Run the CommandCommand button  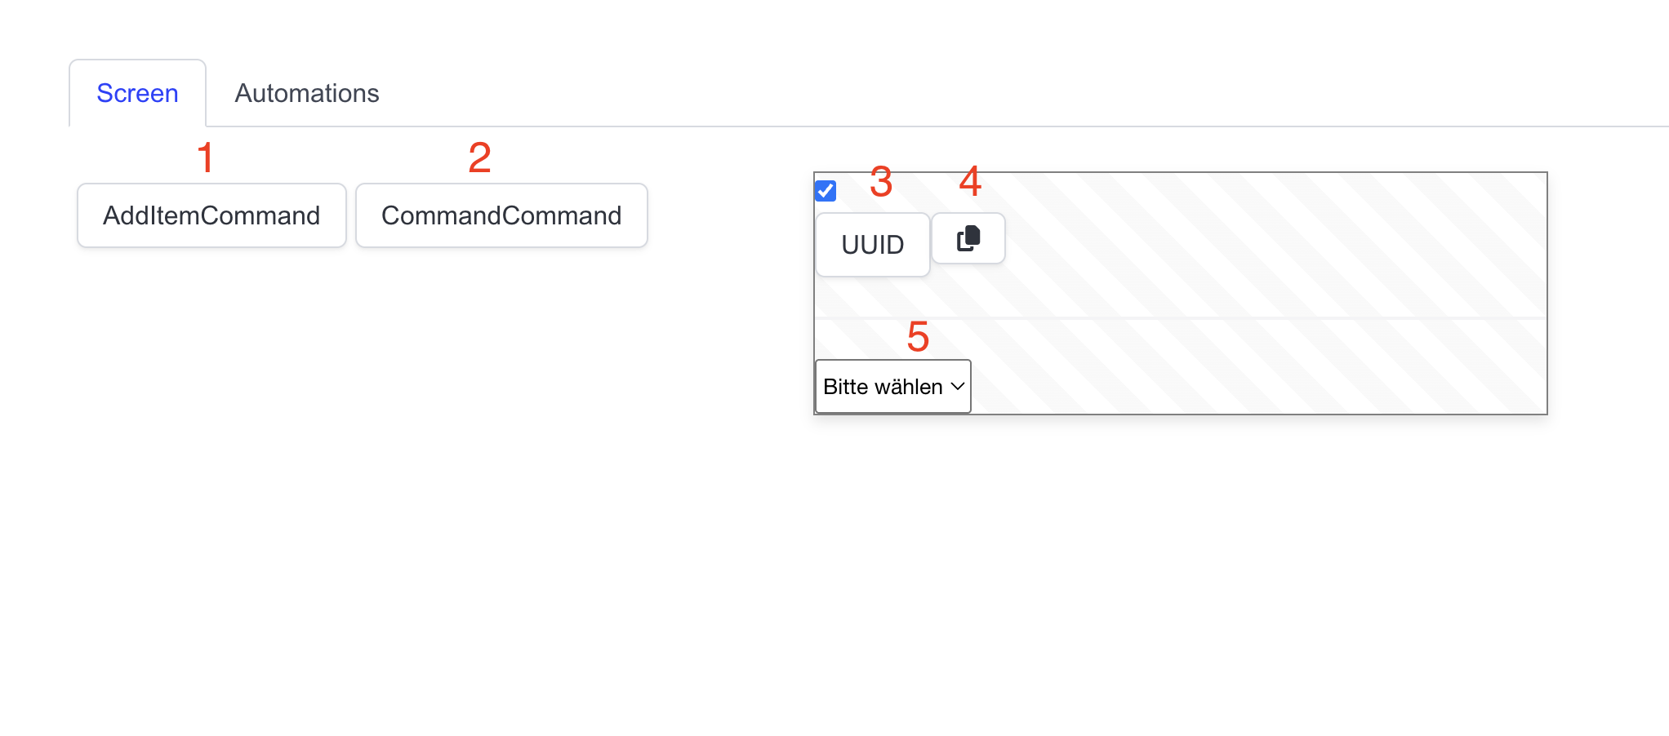501,215
